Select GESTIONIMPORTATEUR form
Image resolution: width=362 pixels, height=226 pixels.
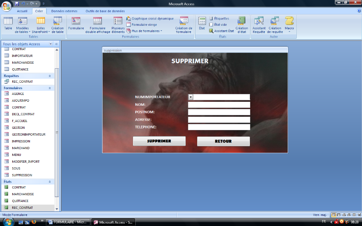pyautogui.click(x=28, y=134)
